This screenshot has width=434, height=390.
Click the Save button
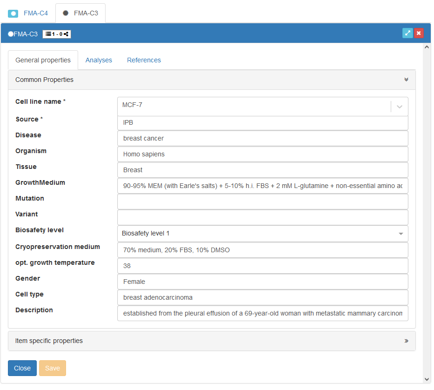pos(53,368)
